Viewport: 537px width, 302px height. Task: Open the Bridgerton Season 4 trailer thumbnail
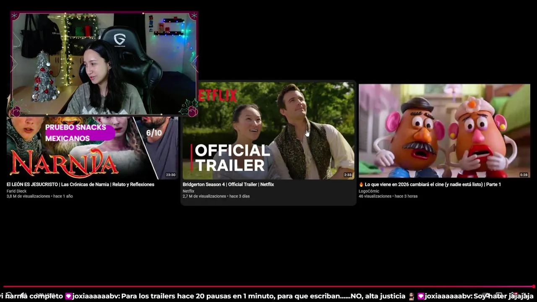click(x=268, y=131)
